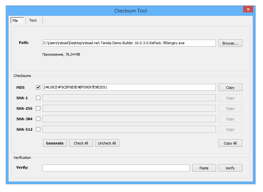Copy the MD5 checksum
Screen dimensions: 263x192
coord(230,87)
